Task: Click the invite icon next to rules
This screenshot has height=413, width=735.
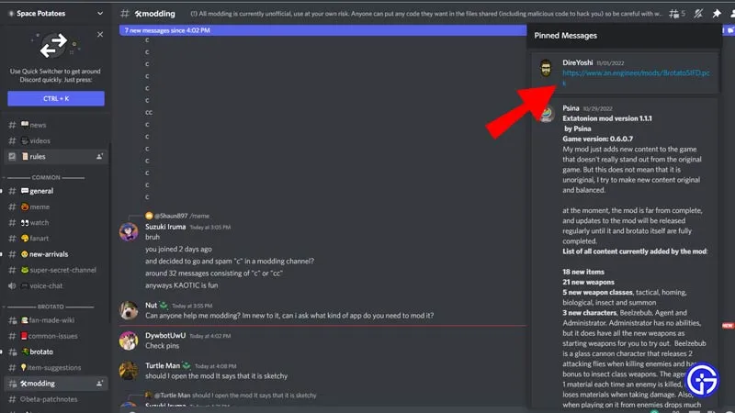Action: pyautogui.click(x=99, y=156)
